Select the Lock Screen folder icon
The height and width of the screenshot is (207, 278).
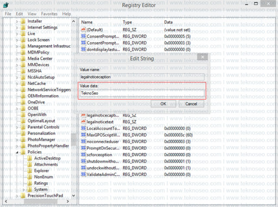tap(23, 40)
